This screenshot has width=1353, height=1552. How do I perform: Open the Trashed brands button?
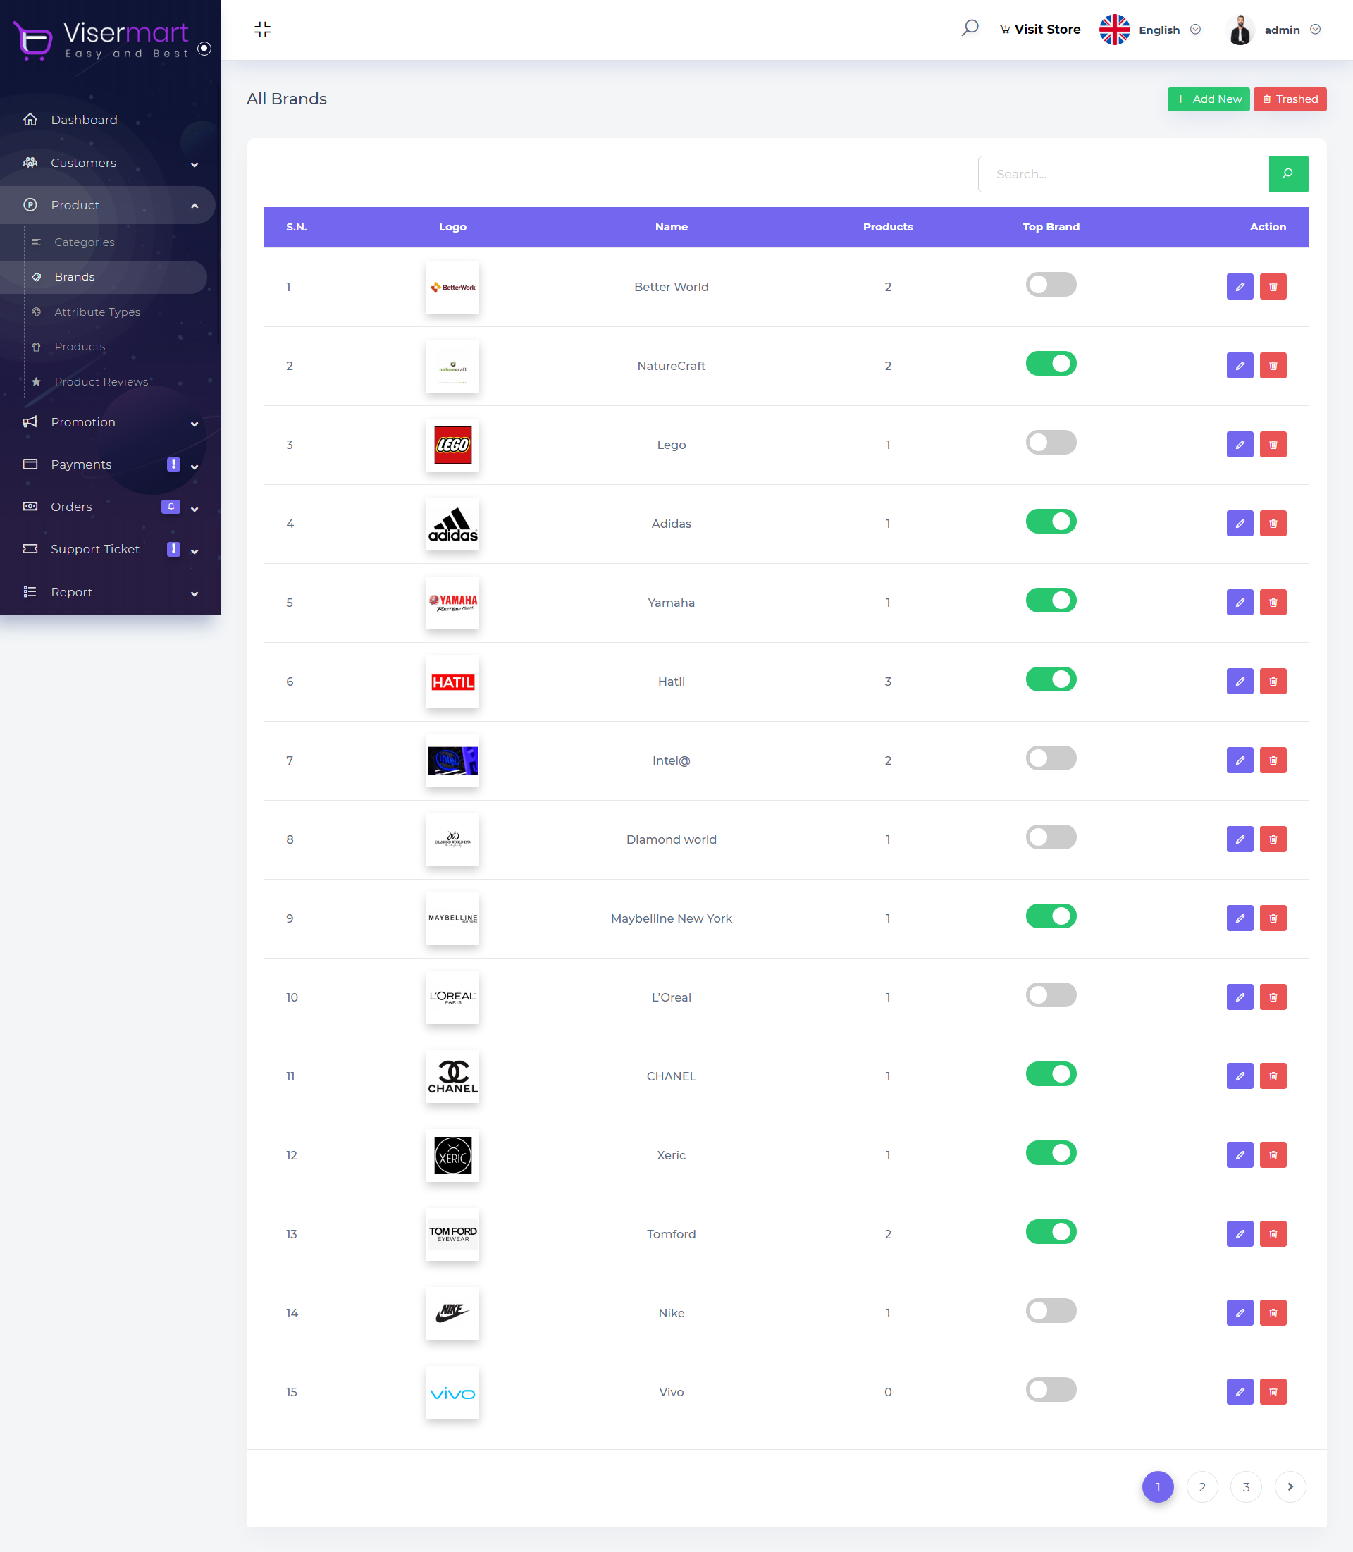tap(1289, 99)
